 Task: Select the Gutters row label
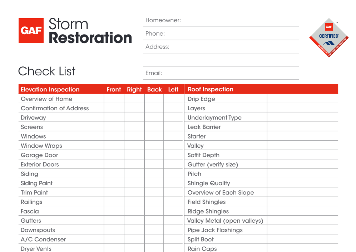point(31,221)
